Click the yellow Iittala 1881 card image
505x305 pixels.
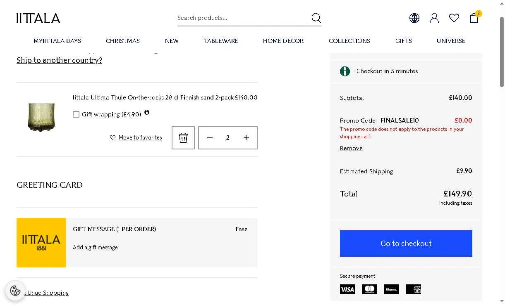41,243
